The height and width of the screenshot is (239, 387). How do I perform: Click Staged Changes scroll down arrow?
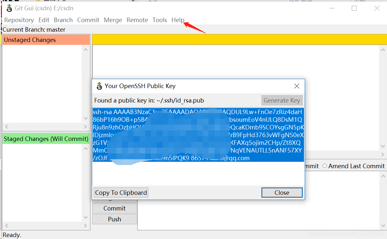(x=86, y=218)
